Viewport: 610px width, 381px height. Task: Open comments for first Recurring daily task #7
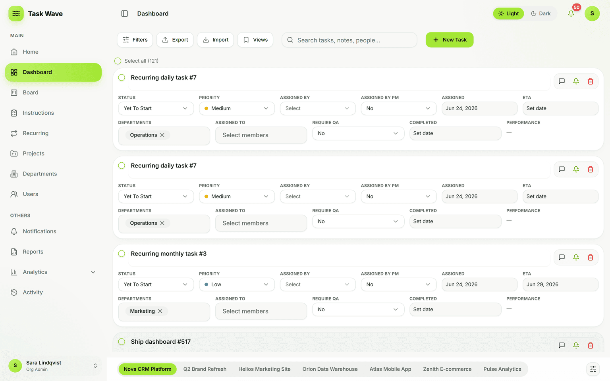click(x=562, y=81)
